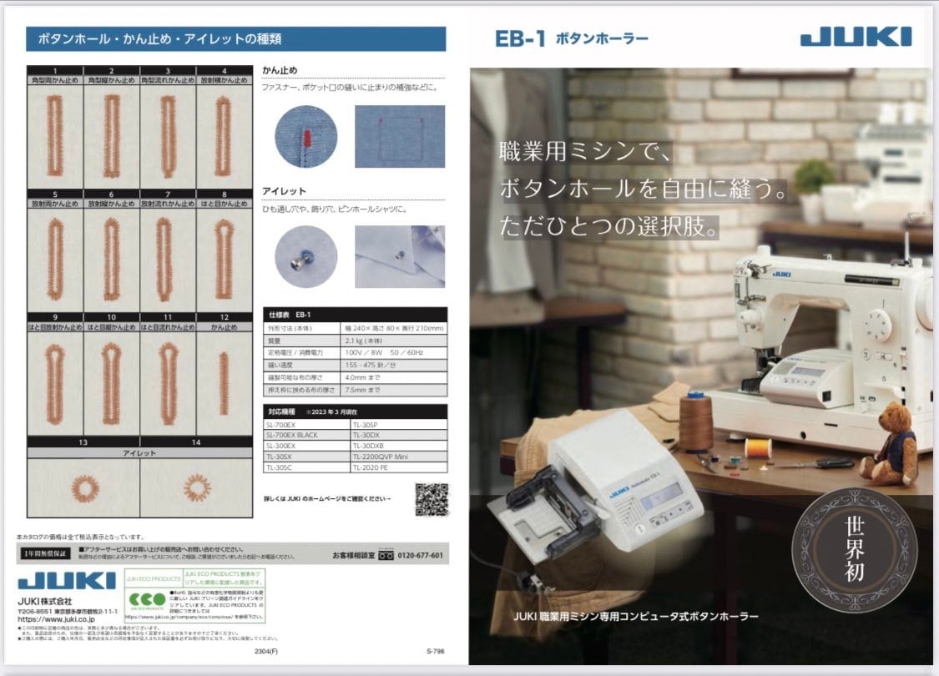Click the ボタンホールを自由に縫う。 headline line

click(x=644, y=189)
